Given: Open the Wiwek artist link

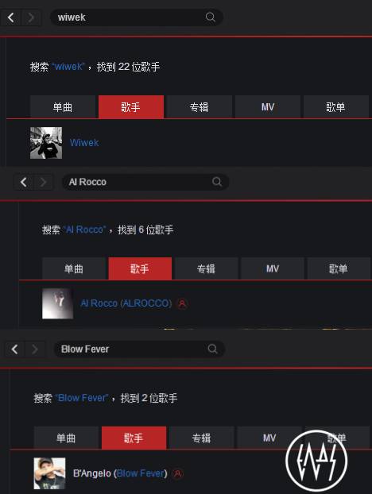Looking at the screenshot, I should click(84, 143).
